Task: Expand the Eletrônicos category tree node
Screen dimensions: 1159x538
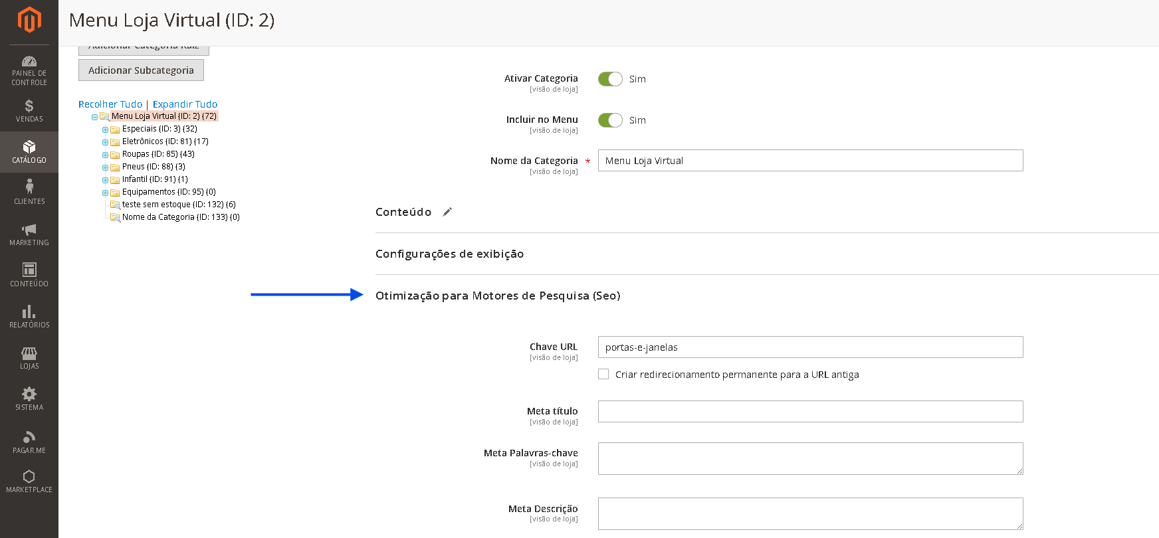Action: [105, 142]
